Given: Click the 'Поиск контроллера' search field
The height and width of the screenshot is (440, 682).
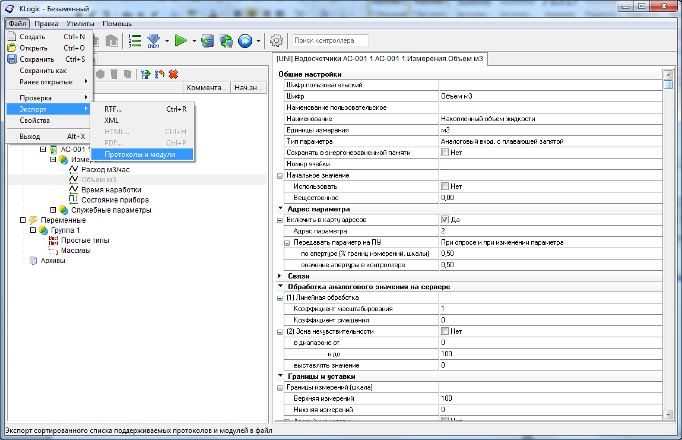Looking at the screenshot, I should (x=330, y=40).
